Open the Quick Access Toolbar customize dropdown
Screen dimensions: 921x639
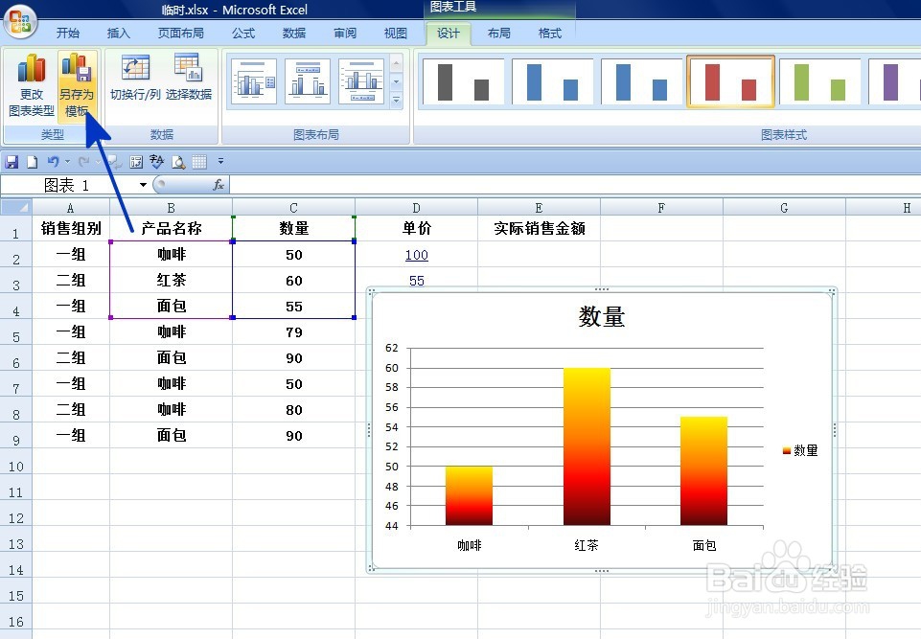coord(220,161)
